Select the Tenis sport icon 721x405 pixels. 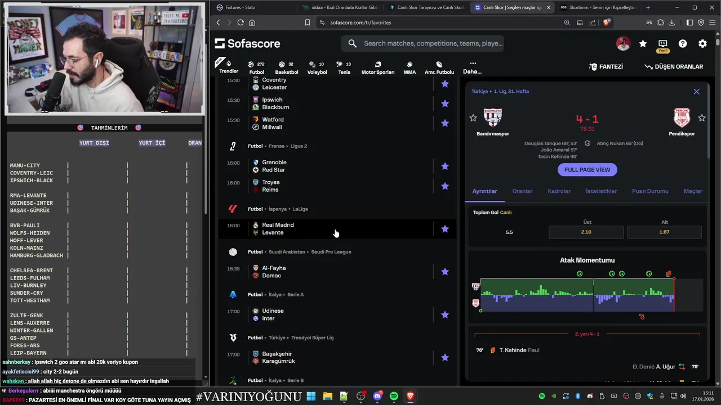tap(344, 67)
